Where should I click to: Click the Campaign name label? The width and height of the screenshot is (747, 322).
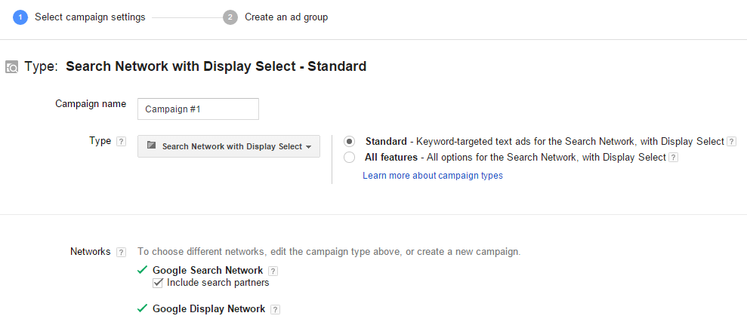pos(91,103)
